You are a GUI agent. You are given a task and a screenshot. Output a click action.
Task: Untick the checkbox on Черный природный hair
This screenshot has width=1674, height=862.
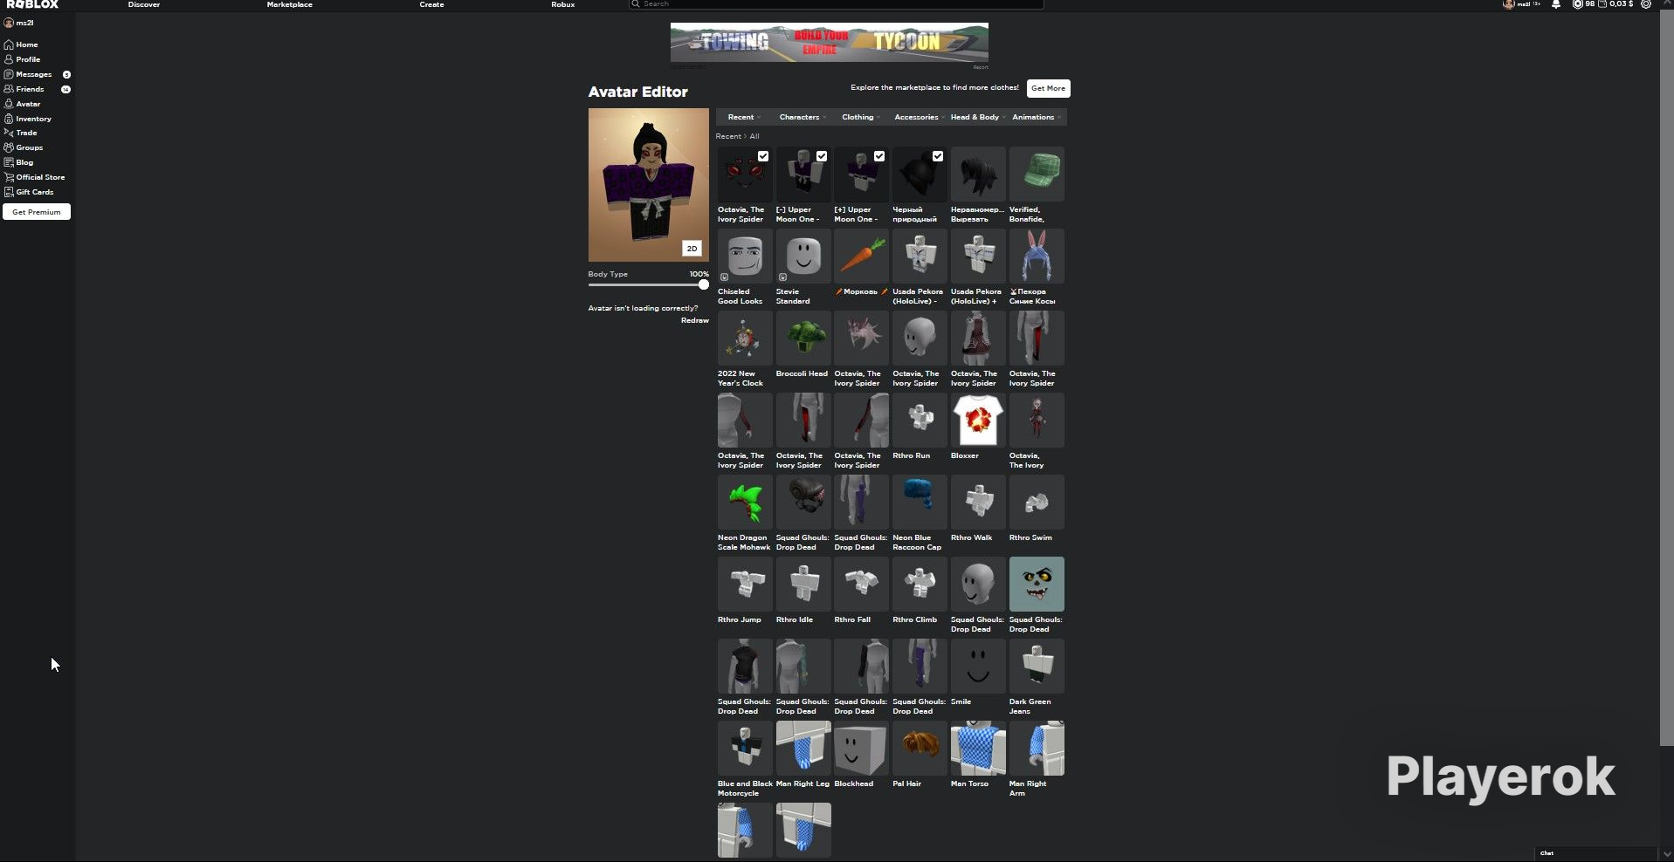(938, 156)
